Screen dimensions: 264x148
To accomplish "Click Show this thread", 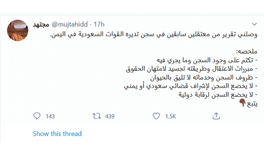I will pos(57,134).
